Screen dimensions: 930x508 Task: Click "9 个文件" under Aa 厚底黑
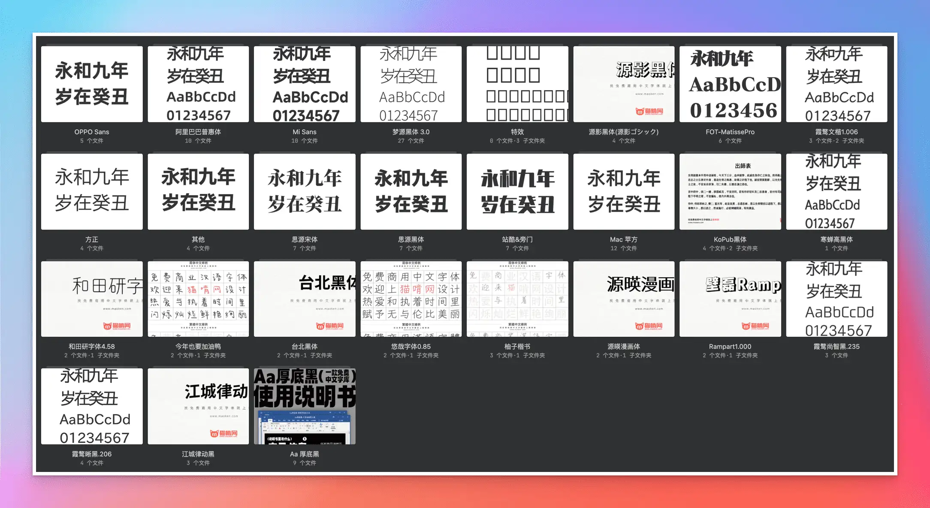coord(305,463)
